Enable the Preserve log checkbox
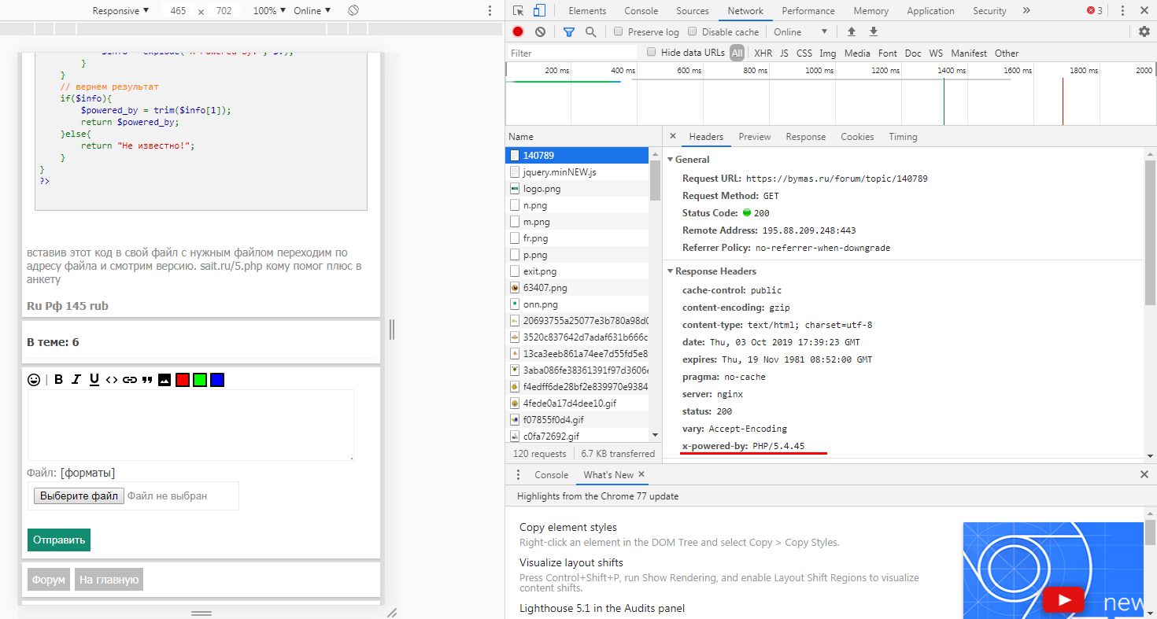 [x=619, y=32]
